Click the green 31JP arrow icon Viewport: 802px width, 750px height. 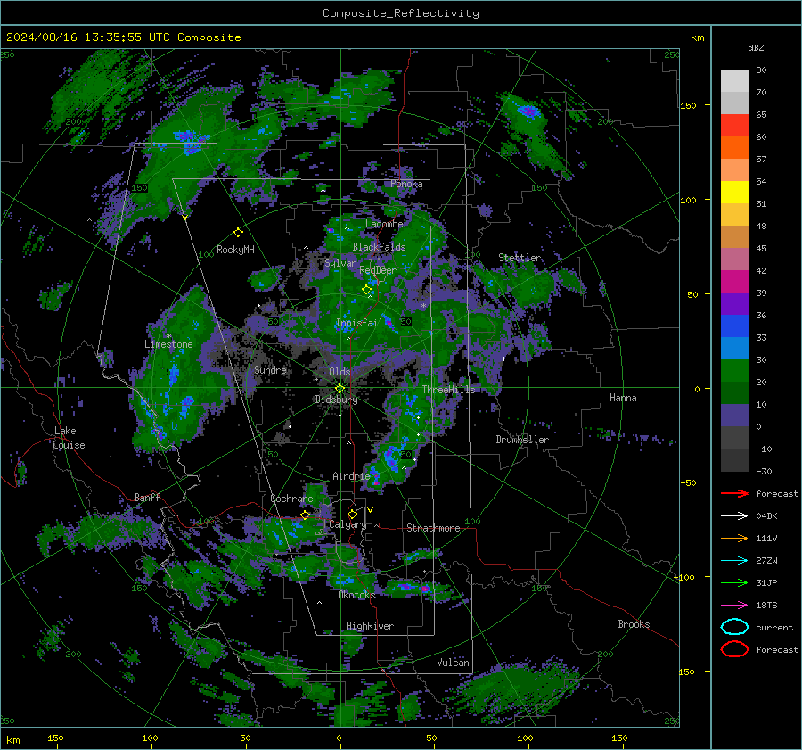734,582
